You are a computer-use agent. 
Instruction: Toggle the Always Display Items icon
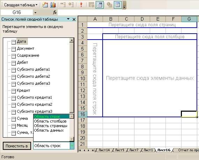(99, 5)
